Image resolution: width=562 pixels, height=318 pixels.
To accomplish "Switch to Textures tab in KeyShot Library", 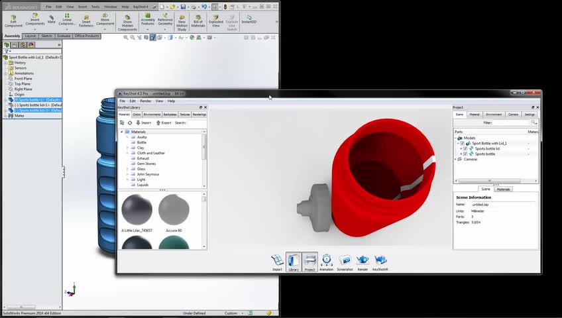I will tap(185, 115).
